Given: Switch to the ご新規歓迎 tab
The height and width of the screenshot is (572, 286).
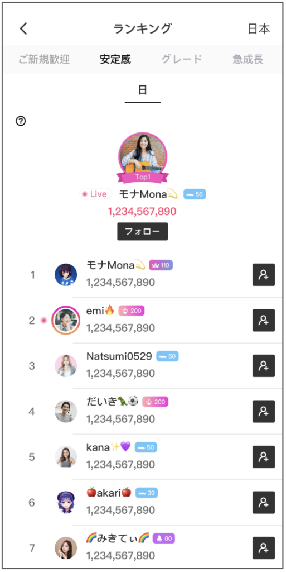Looking at the screenshot, I should tap(44, 59).
